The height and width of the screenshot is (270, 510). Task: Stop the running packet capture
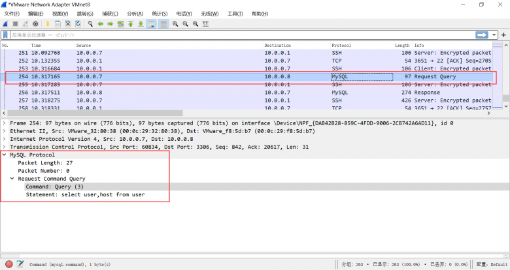click(15, 23)
